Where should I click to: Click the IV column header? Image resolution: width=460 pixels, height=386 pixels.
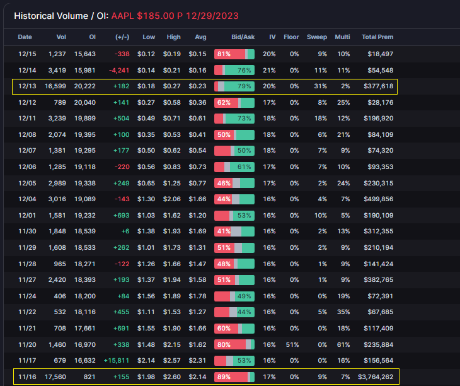273,37
